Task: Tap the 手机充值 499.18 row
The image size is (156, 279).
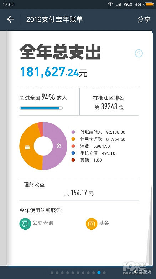Action: [x=93, y=153]
